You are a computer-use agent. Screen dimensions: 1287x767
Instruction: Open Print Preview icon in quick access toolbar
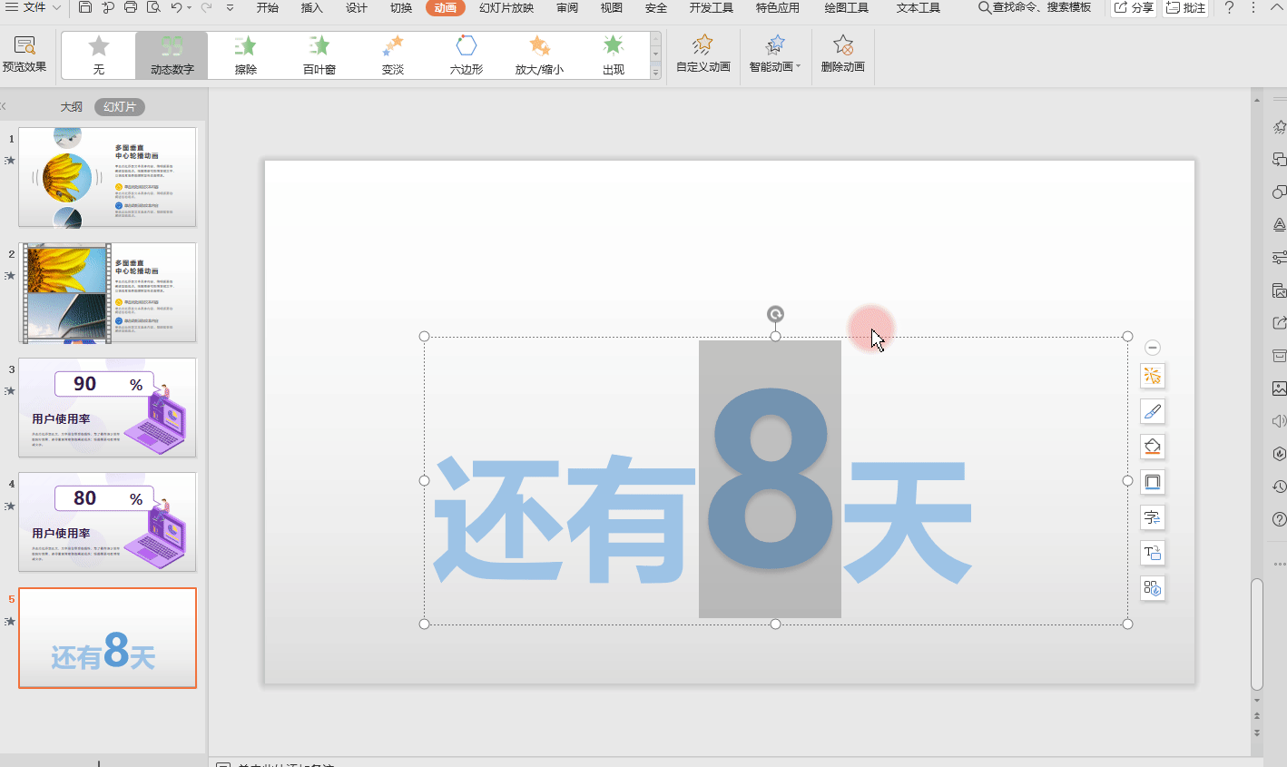tap(153, 7)
